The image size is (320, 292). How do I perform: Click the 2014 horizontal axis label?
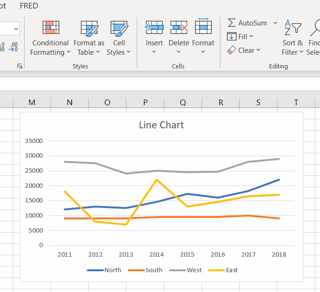[x=157, y=254]
